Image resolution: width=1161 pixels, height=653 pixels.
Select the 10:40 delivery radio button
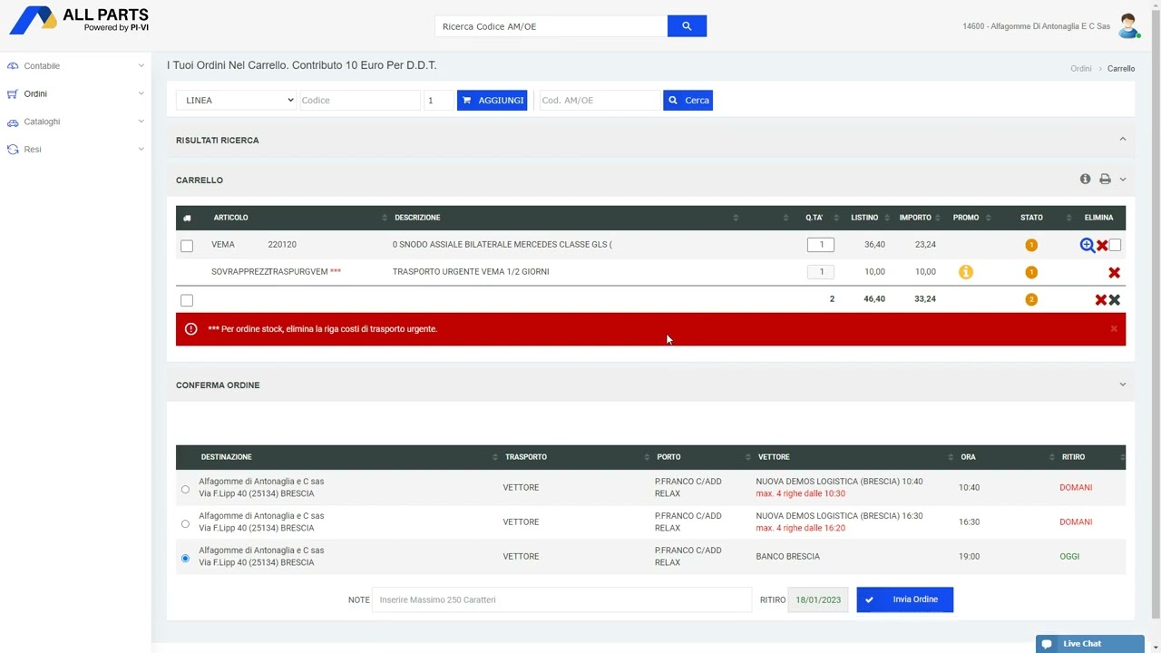tap(185, 489)
